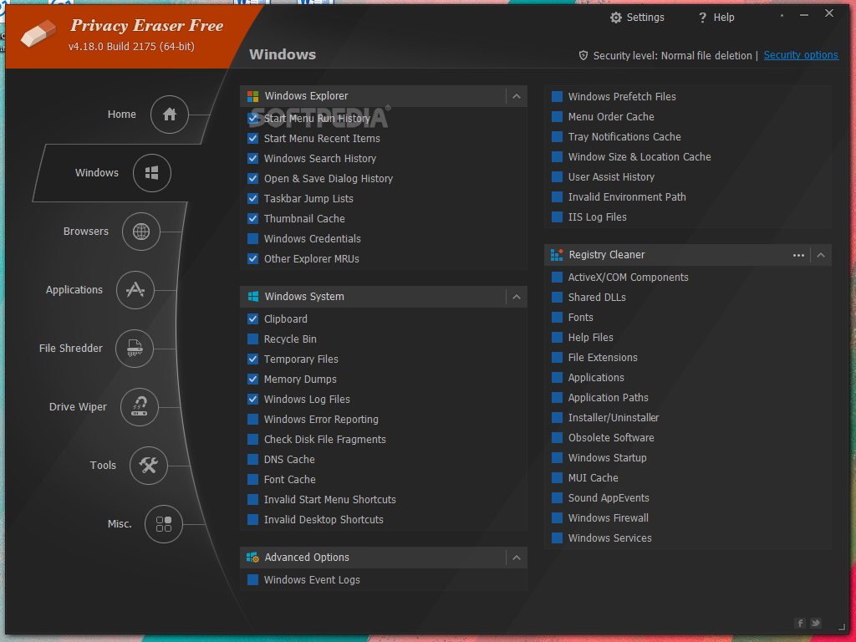Uncheck Windows Search History
Screen dimensions: 856x642
point(252,158)
